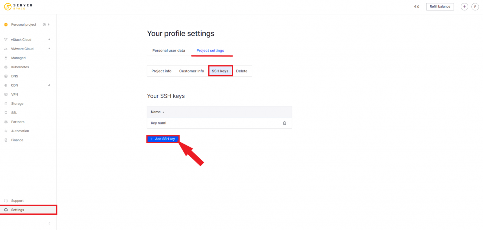Open Kubernetes in the sidebar
Viewport: 483px width, 230px height.
point(20,67)
